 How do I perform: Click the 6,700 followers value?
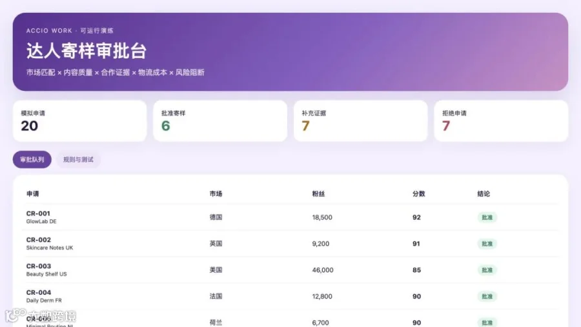click(x=320, y=322)
